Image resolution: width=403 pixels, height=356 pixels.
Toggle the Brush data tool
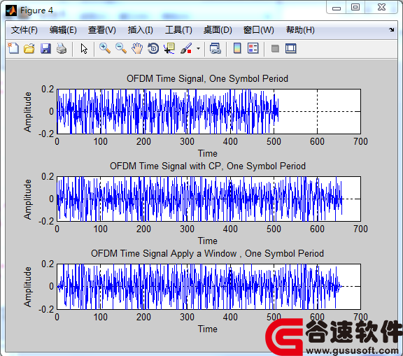coord(186,48)
